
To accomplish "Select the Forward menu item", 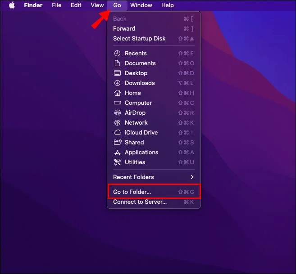I will click(124, 29).
